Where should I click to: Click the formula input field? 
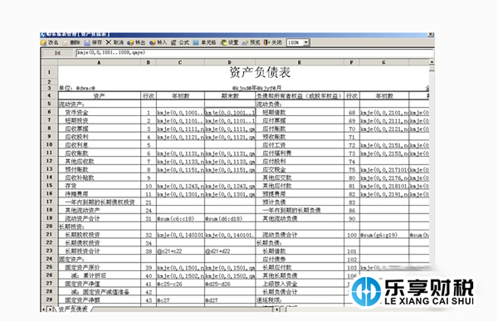tap(255, 53)
